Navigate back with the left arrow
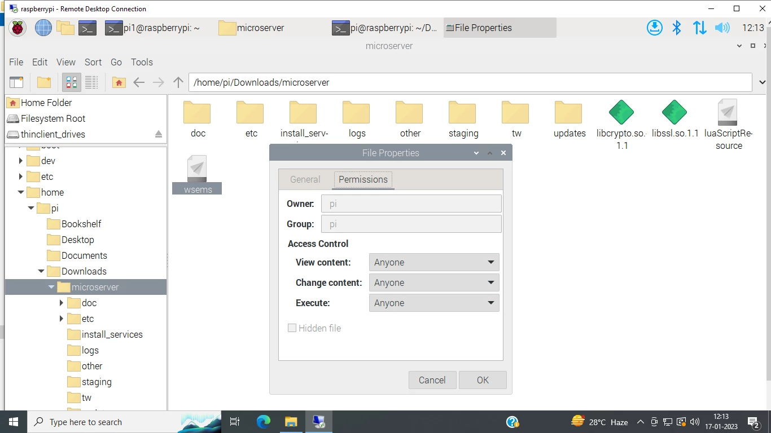 click(139, 82)
